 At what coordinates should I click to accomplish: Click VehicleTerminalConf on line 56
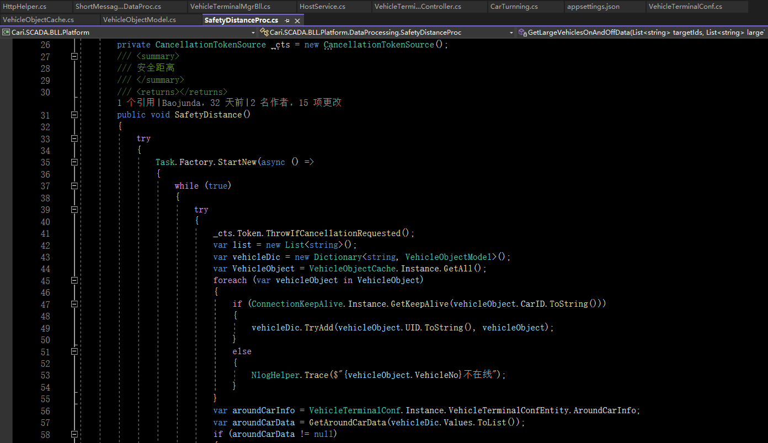[354, 410]
